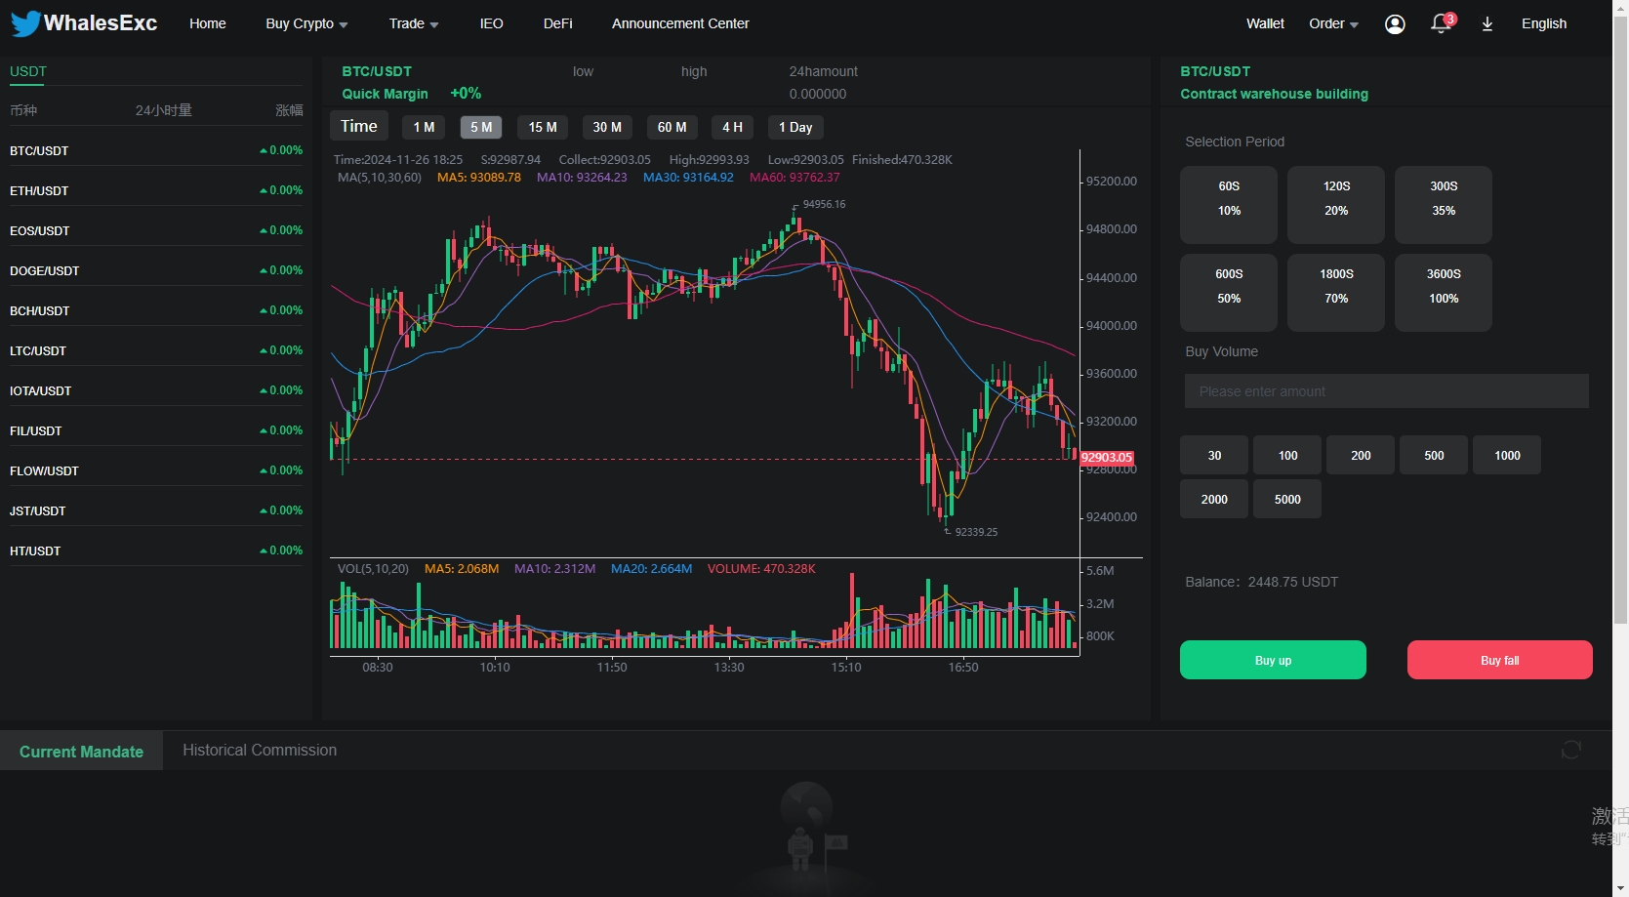This screenshot has width=1629, height=897.
Task: Select EOS/USDT pair in list
Action: 156,230
